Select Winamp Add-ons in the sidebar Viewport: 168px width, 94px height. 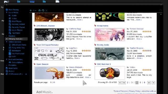click(16, 39)
